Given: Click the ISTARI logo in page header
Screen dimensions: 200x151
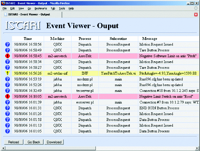Looking at the screenshot, I should tap(23, 25).
